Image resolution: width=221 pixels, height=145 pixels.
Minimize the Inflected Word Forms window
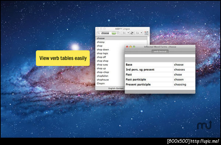pyautogui.click(x=130, y=47)
